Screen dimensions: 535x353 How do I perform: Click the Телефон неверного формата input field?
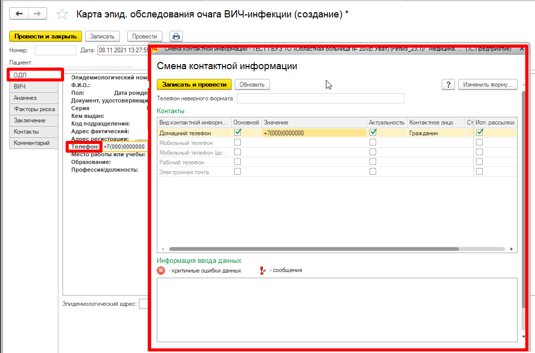point(320,98)
